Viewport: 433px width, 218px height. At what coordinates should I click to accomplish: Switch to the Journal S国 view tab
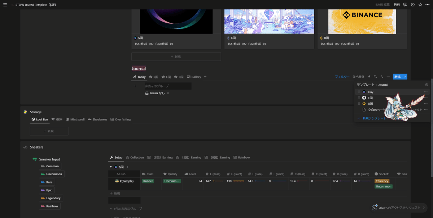154,77
